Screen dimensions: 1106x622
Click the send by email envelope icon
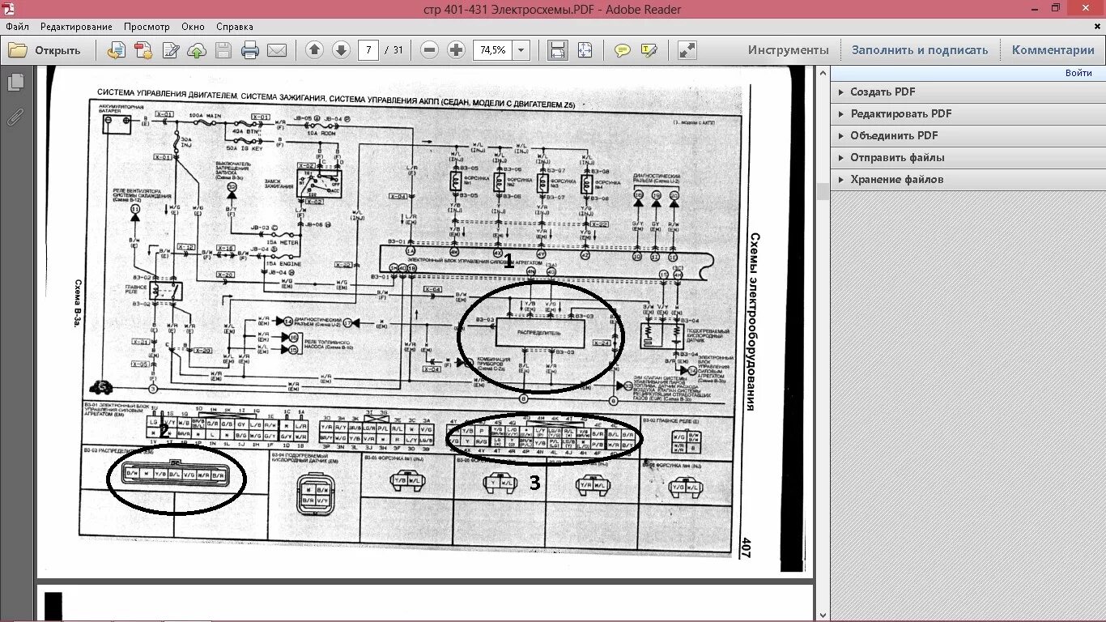click(x=277, y=50)
